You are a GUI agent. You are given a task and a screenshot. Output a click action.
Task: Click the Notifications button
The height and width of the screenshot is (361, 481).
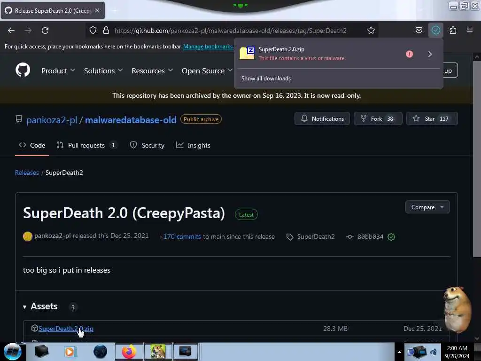pyautogui.click(x=322, y=119)
